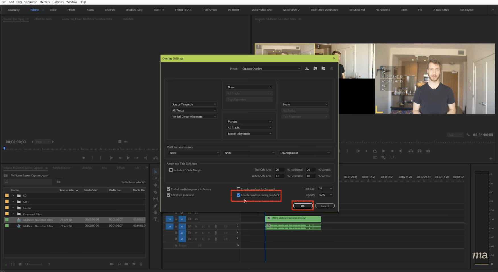Click the Export Frame camera icon
Viewport: 498px width, 272px height.
tap(428, 151)
